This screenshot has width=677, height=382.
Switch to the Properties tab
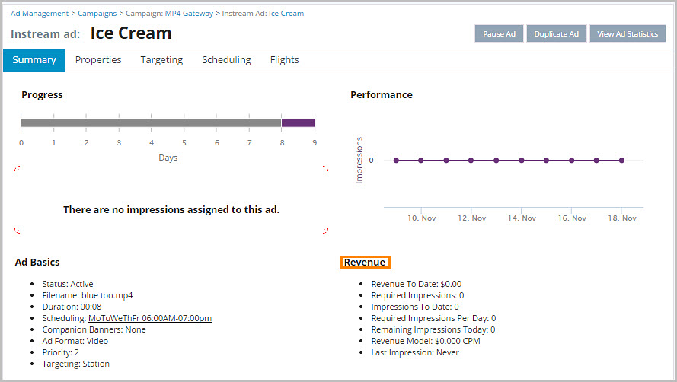98,60
